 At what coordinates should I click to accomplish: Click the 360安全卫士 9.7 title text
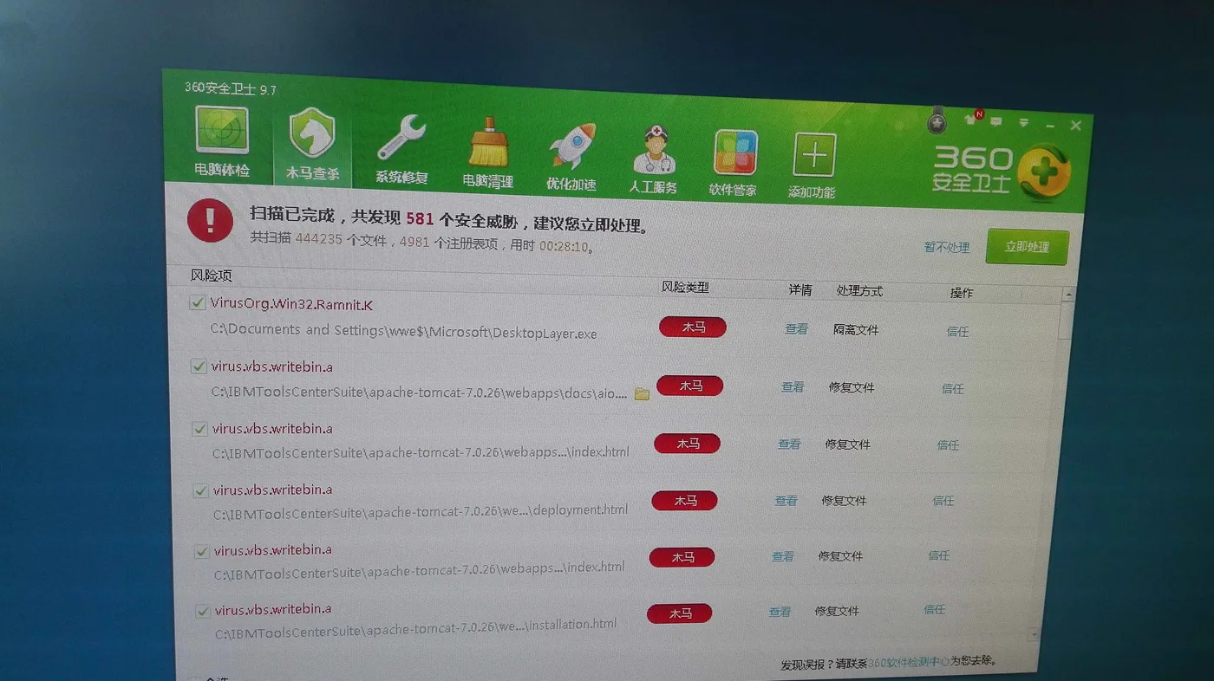click(231, 88)
